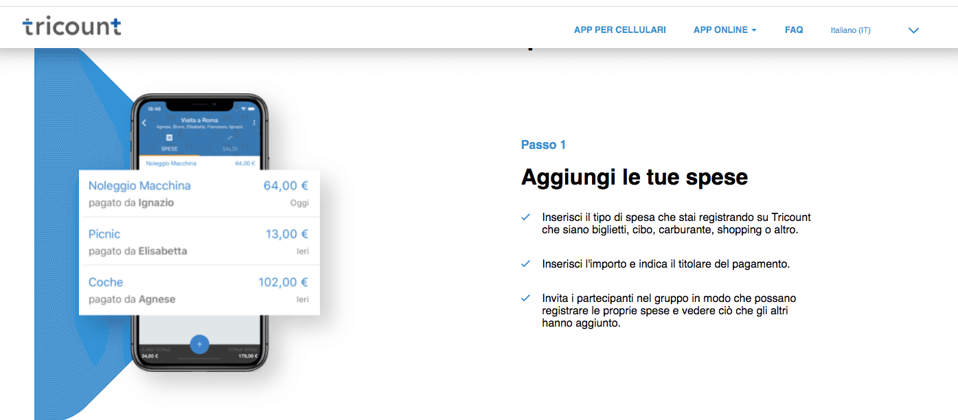
Task: Click 'pagato da Elisabetta' text
Action: coord(138,251)
